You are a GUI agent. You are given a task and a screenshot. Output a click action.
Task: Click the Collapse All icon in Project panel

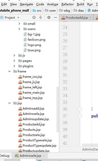click(x=41, y=18)
